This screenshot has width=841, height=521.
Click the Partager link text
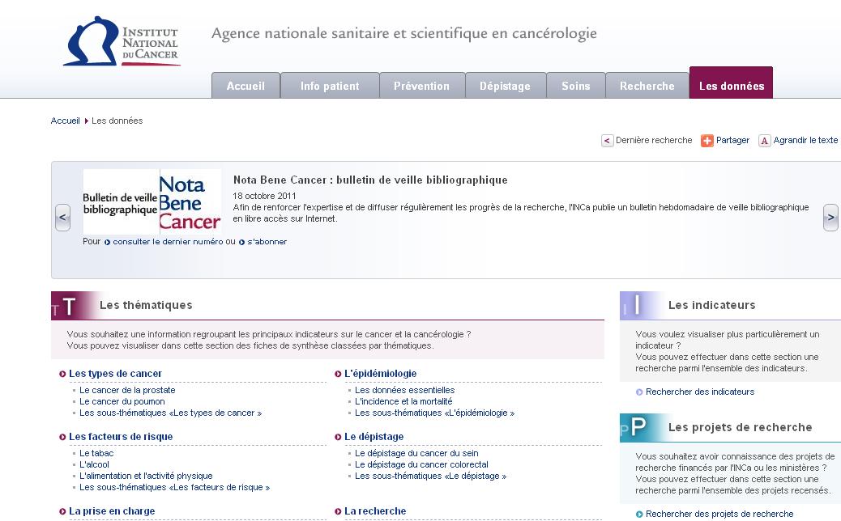pyautogui.click(x=732, y=140)
